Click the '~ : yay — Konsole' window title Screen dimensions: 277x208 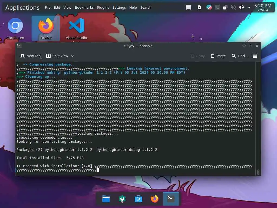(138, 46)
